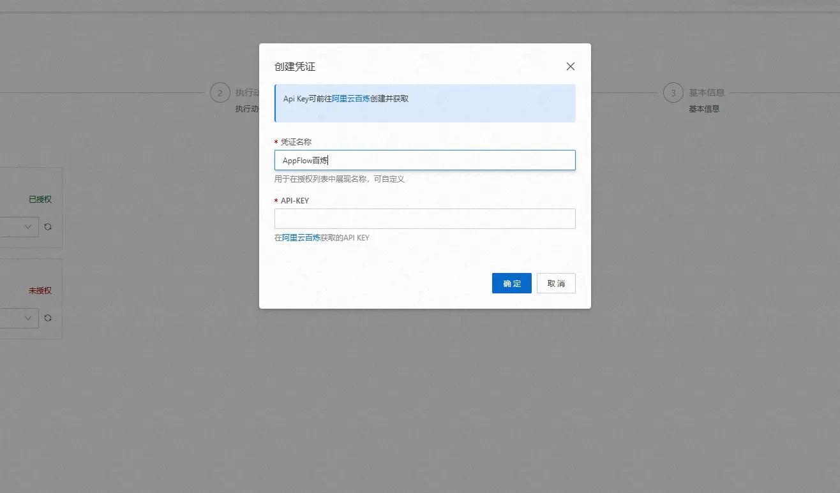Click the 未授权 status text
Image resolution: width=840 pixels, height=493 pixels.
click(x=40, y=290)
